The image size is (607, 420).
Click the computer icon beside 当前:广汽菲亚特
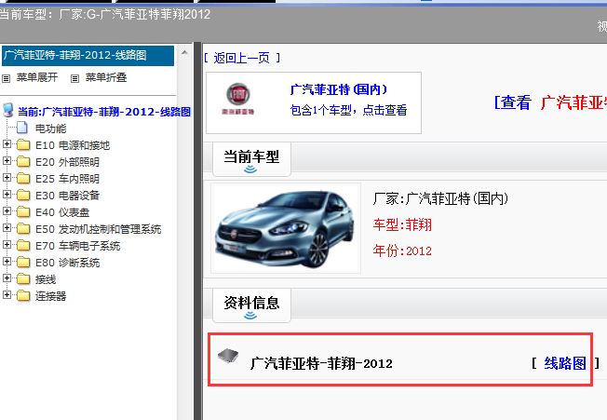coord(8,110)
